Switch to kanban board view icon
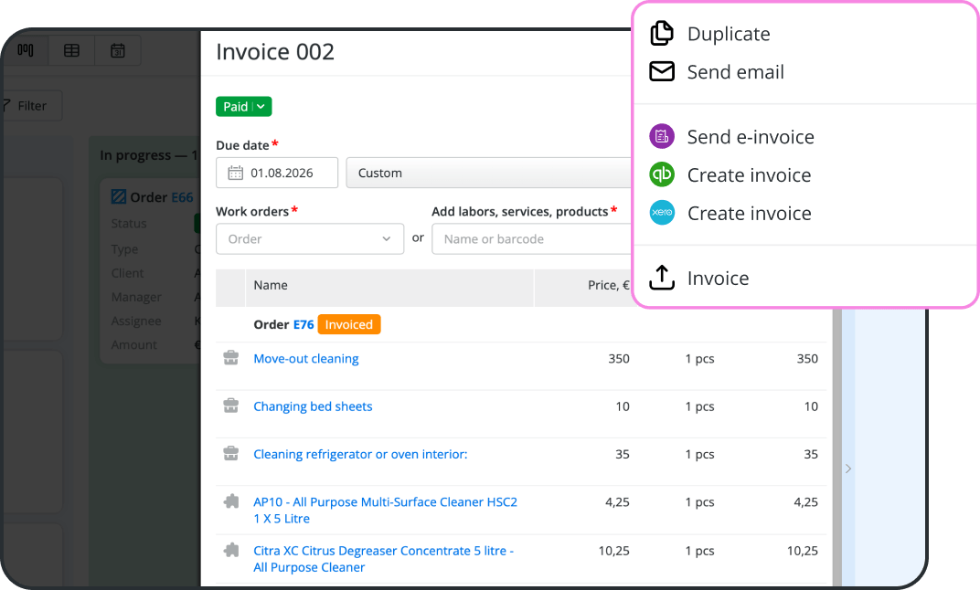 pos(26,50)
